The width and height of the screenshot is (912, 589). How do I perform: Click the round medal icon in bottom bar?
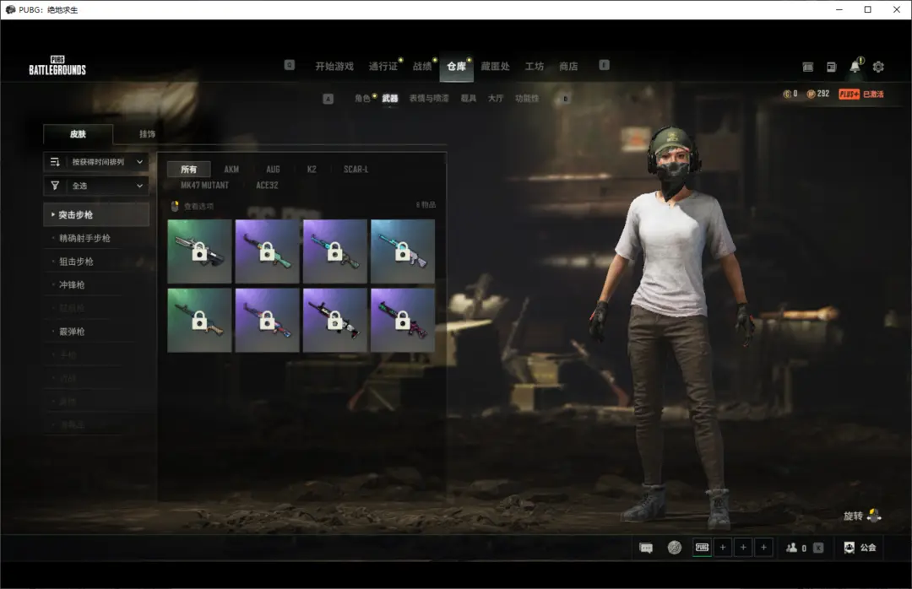pos(674,548)
